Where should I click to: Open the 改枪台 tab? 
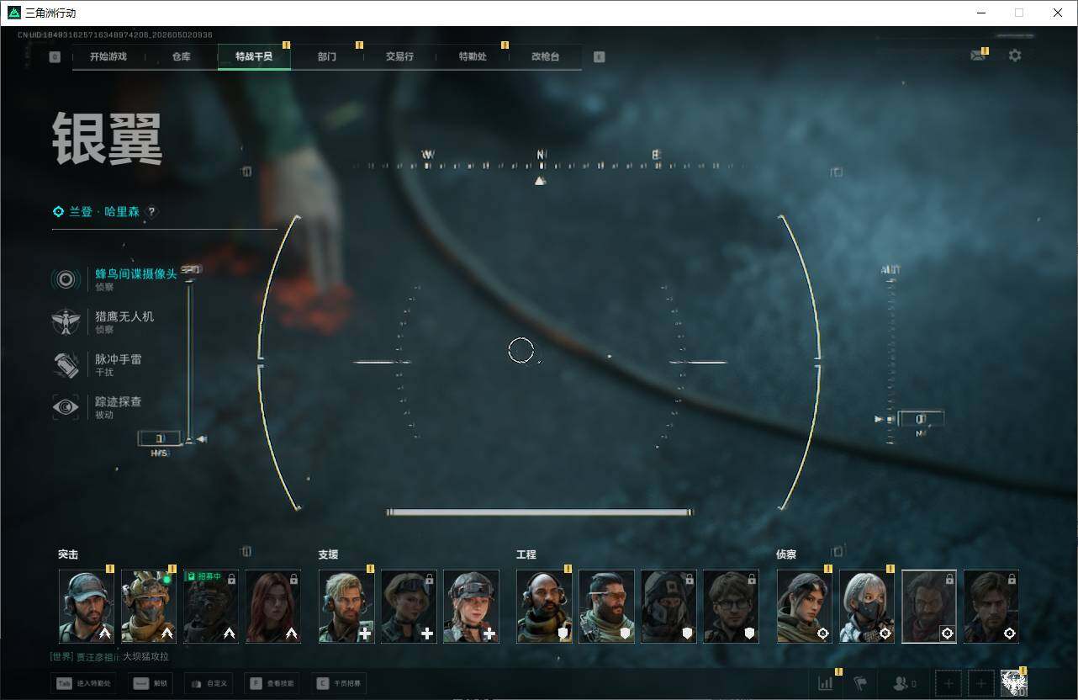coord(545,56)
